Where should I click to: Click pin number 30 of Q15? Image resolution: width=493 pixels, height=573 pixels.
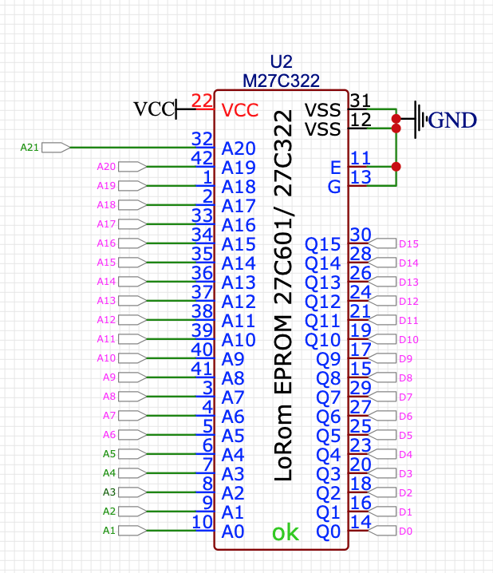click(x=361, y=235)
